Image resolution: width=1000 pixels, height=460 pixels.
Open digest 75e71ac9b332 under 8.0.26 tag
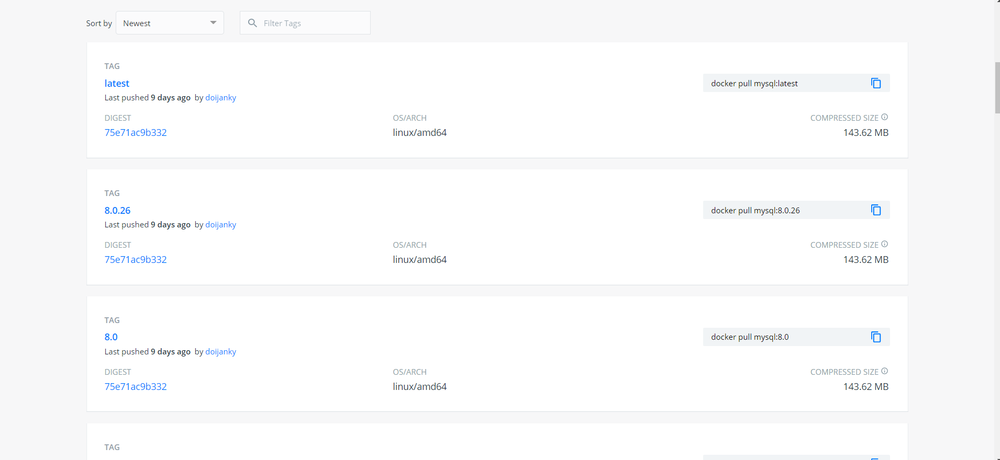pyautogui.click(x=136, y=260)
